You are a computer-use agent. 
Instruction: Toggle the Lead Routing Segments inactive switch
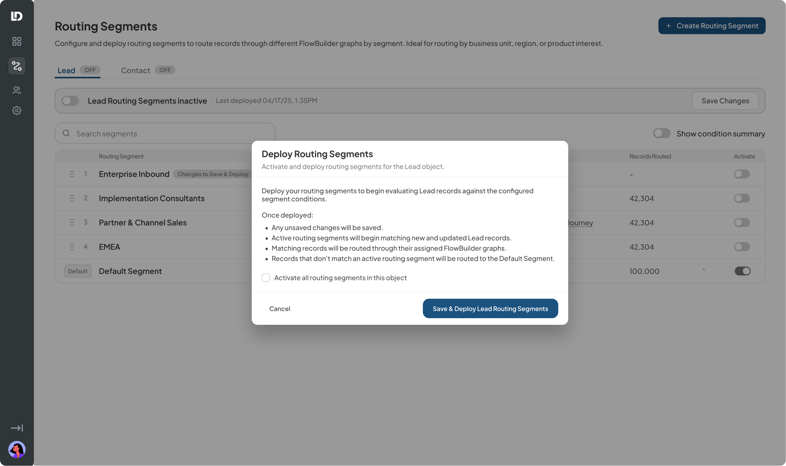70,101
